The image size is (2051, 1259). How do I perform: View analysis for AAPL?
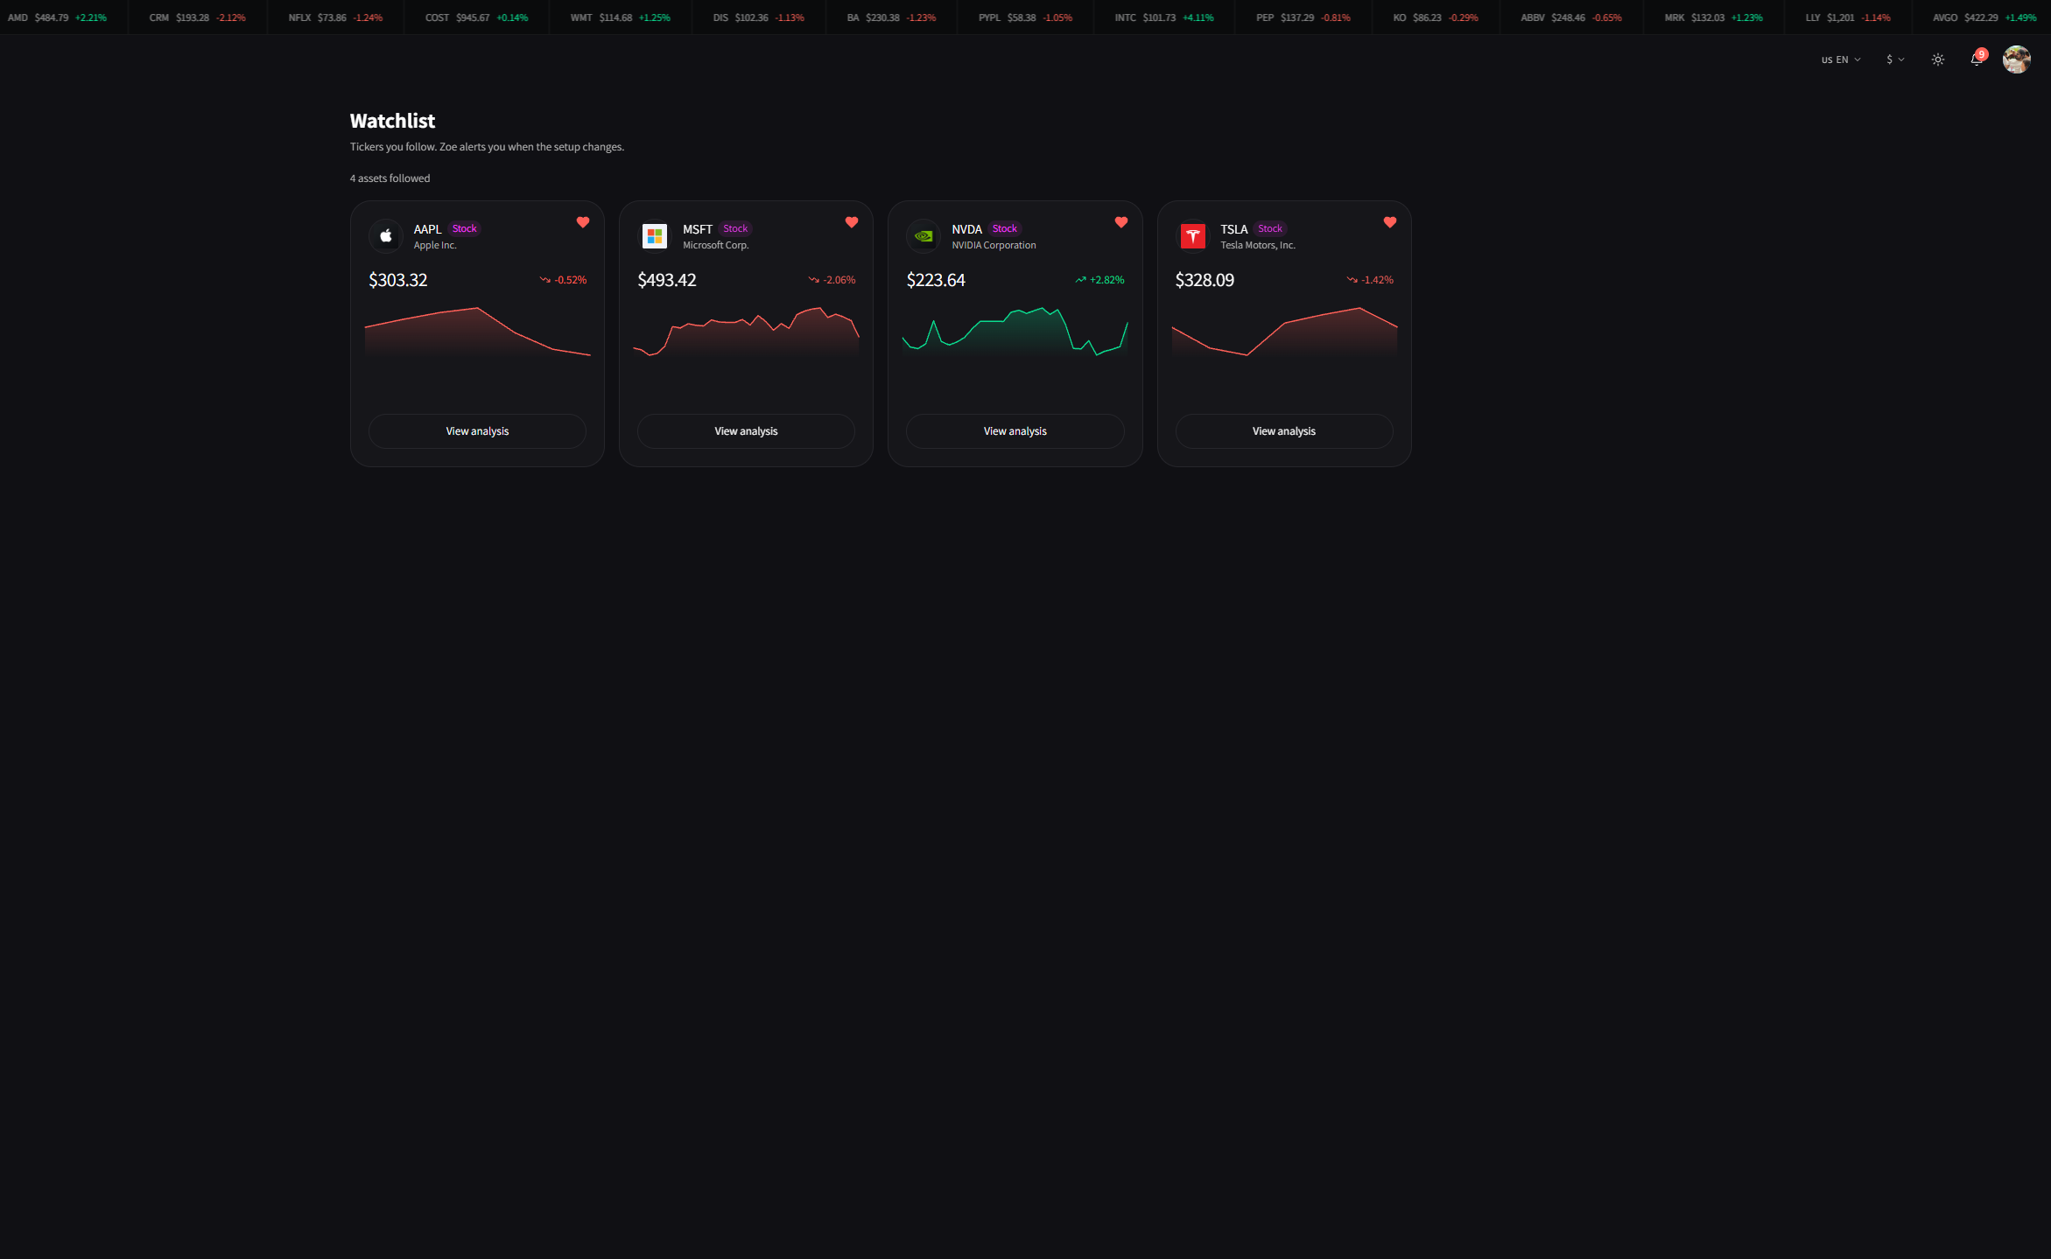point(477,431)
